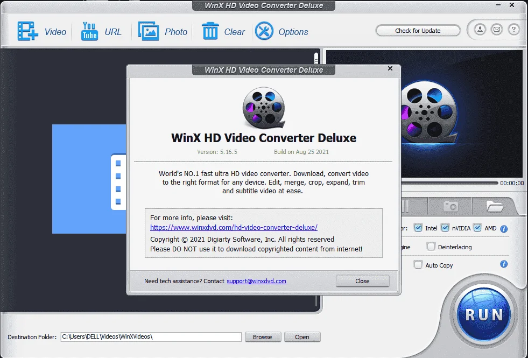Click the Copyright 2021 Digiarty Software line

tap(242, 239)
